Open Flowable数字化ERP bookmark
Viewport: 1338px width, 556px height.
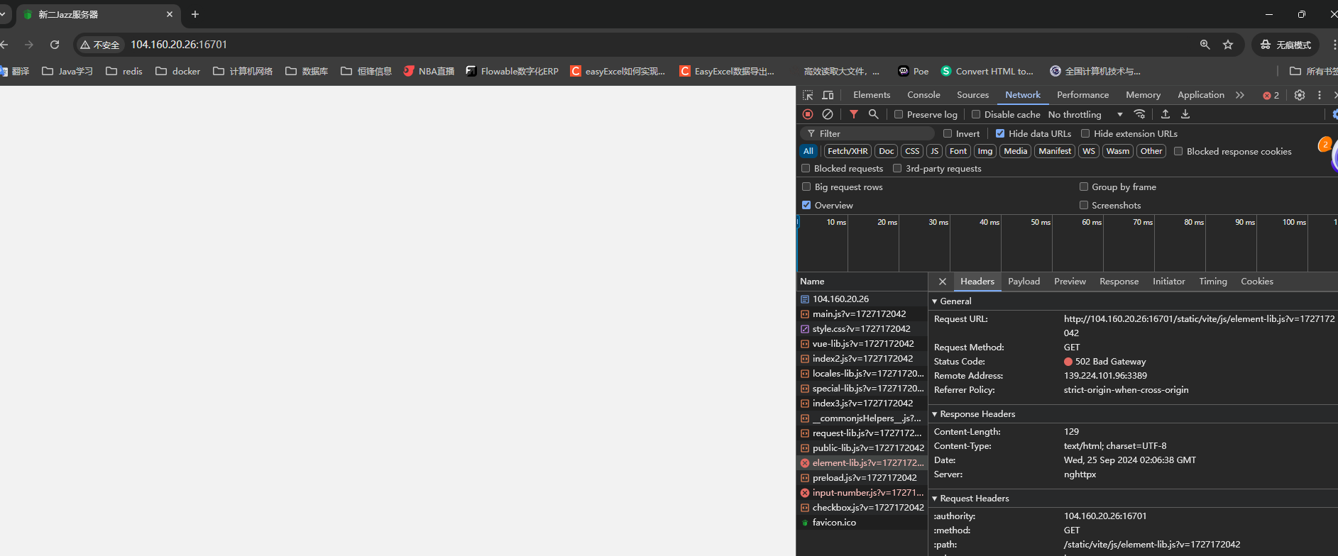point(512,71)
